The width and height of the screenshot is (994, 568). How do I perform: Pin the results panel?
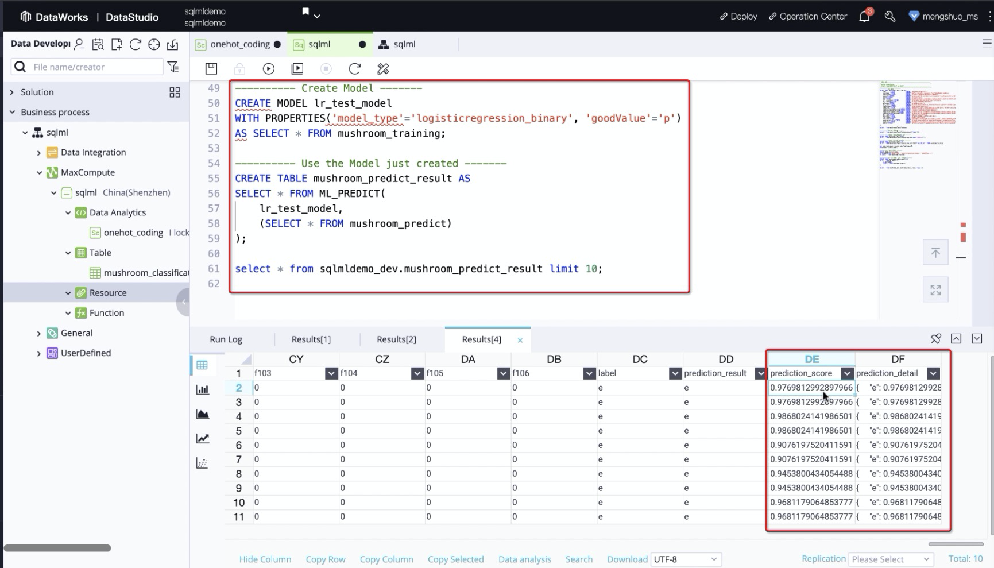[935, 339]
